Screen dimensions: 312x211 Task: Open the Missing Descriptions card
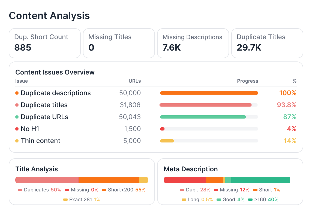[193, 43]
